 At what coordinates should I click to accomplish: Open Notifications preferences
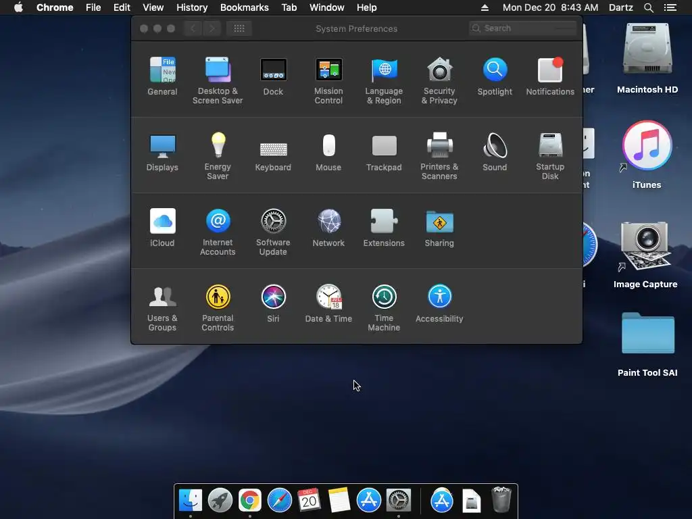(550, 76)
